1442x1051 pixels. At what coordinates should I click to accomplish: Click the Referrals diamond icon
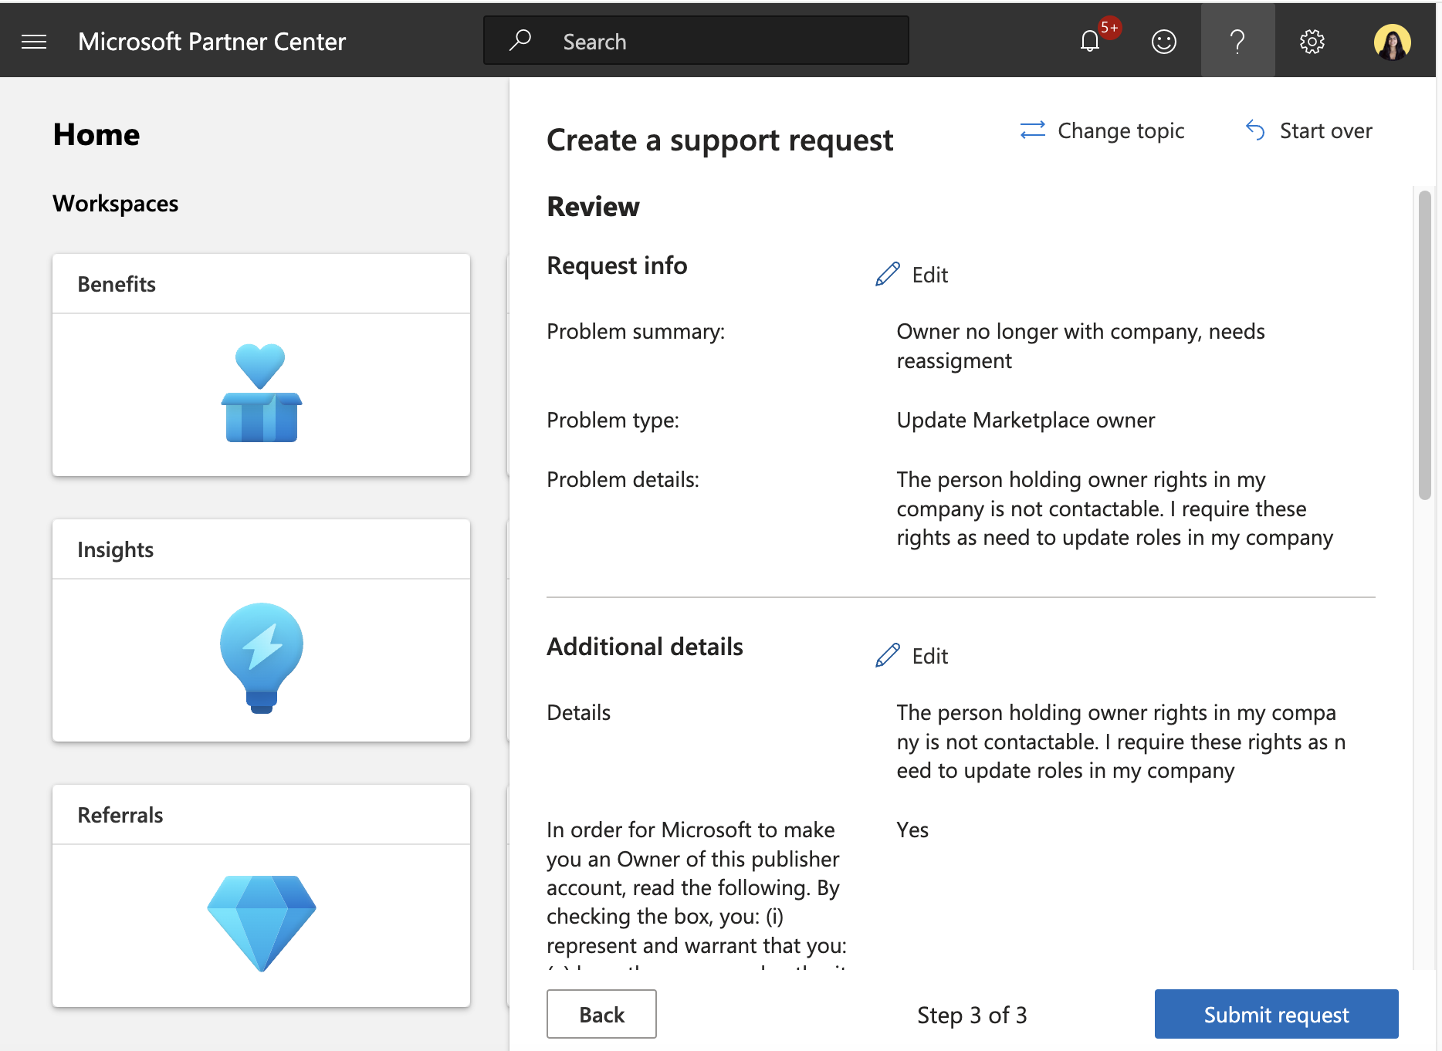[262, 924]
